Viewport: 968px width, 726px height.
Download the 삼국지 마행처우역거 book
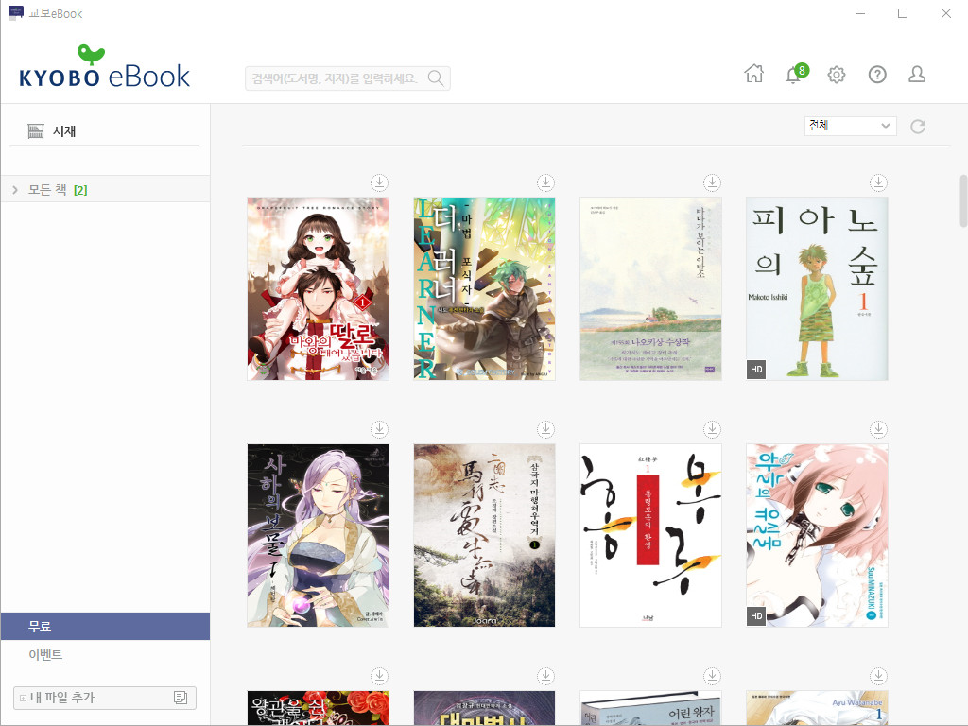click(x=545, y=428)
